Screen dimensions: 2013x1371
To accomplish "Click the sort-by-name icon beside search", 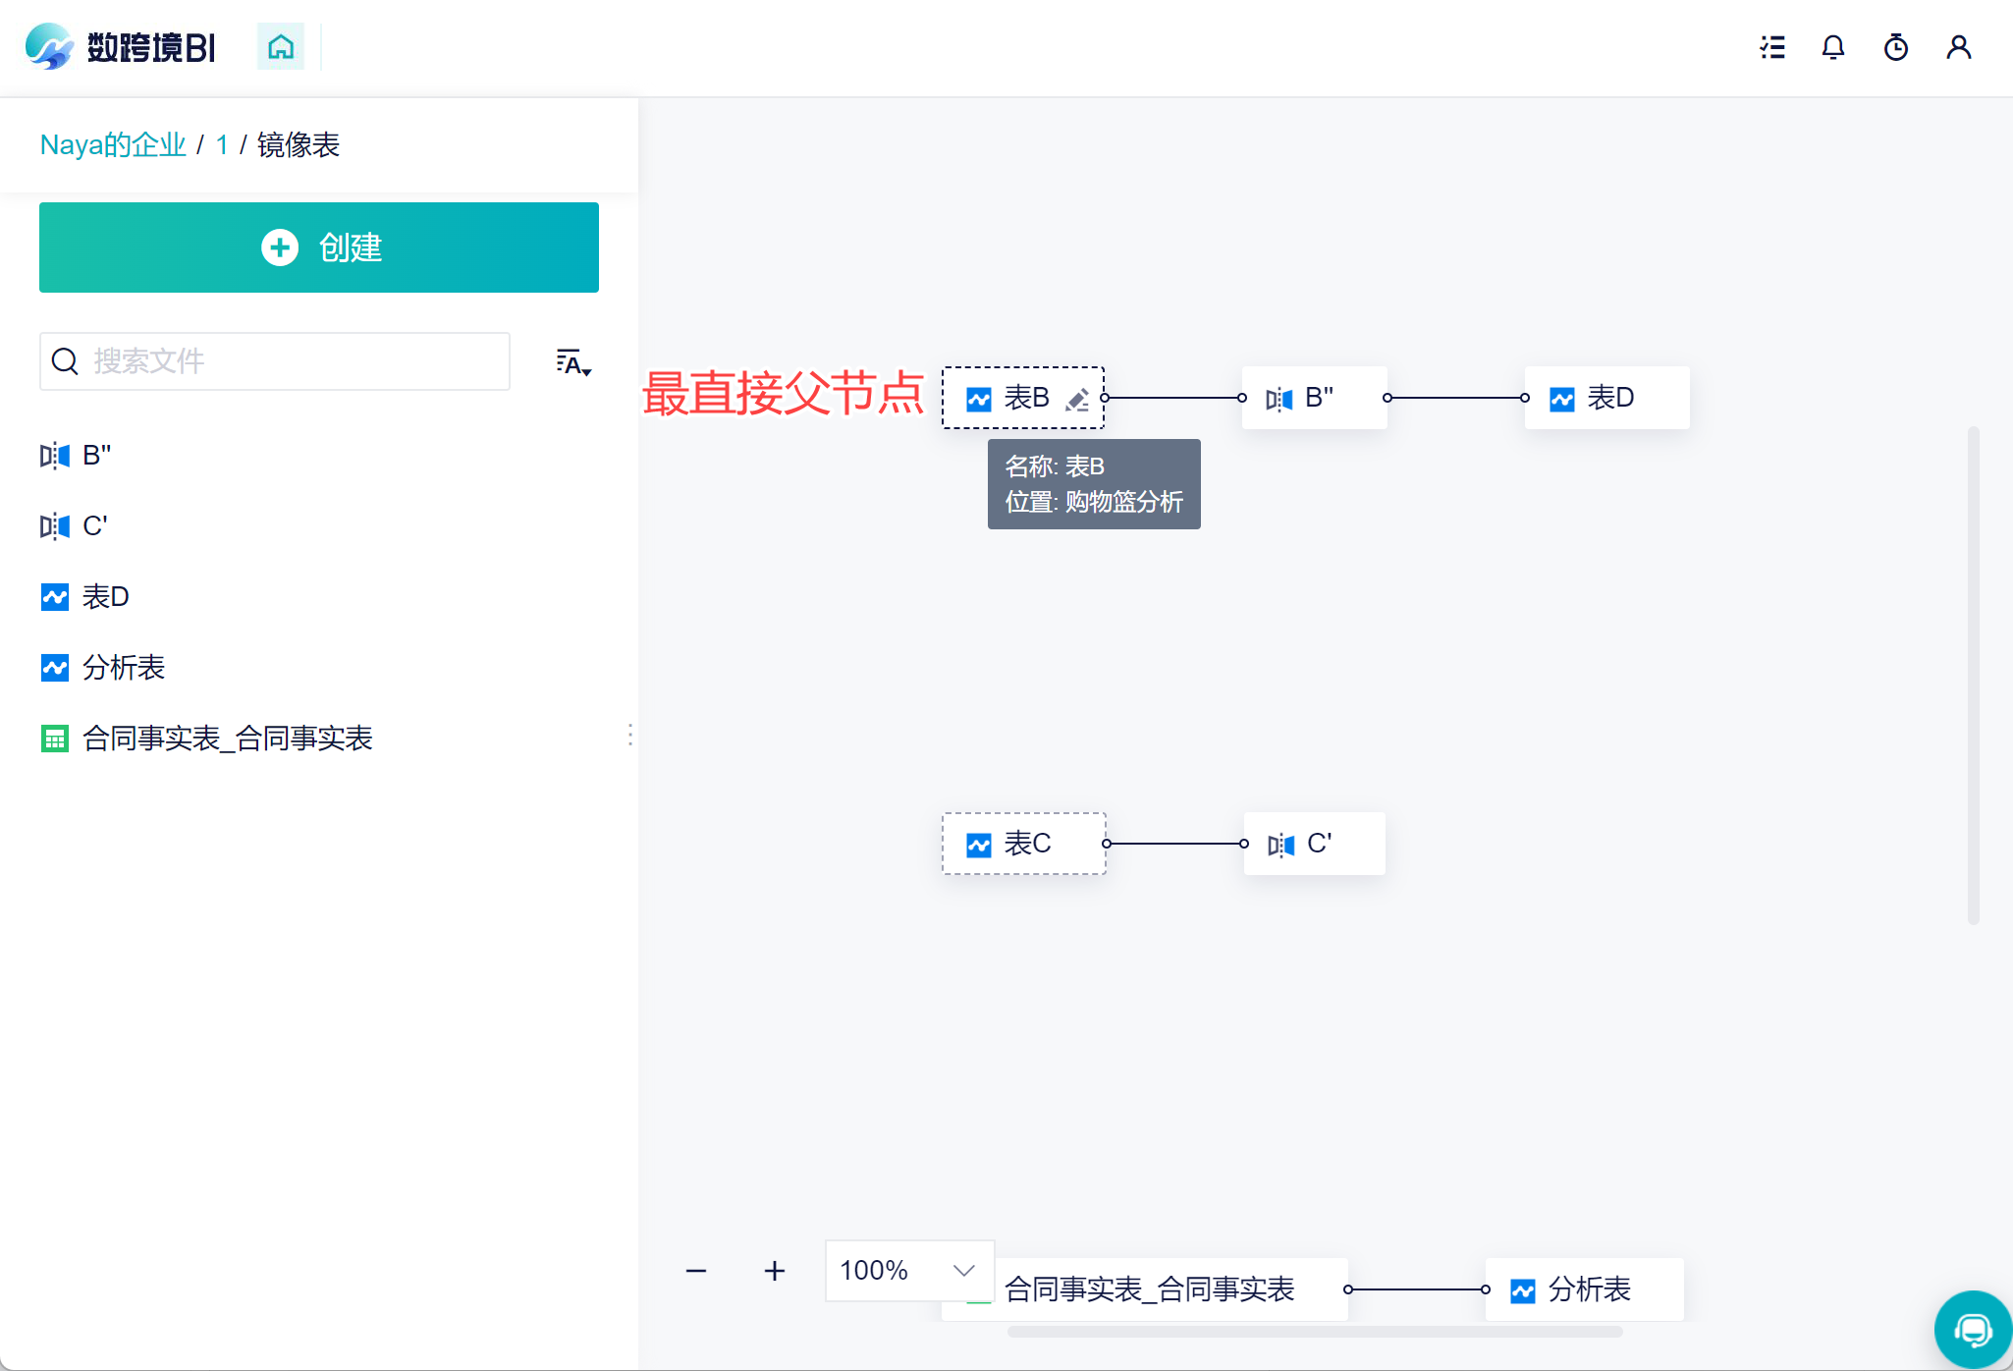I will coord(573,362).
